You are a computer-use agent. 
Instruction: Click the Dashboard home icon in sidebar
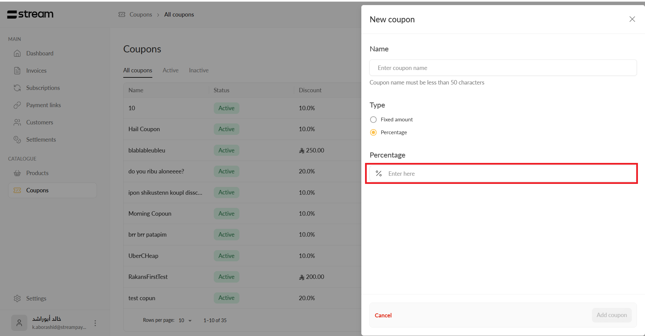pyautogui.click(x=17, y=53)
